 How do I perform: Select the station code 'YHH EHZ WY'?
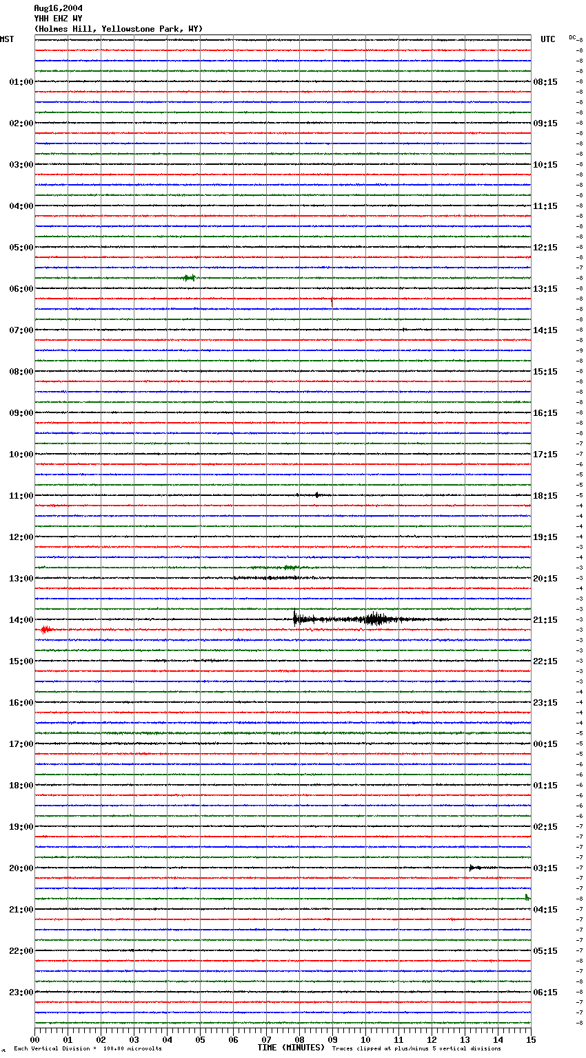(x=58, y=19)
